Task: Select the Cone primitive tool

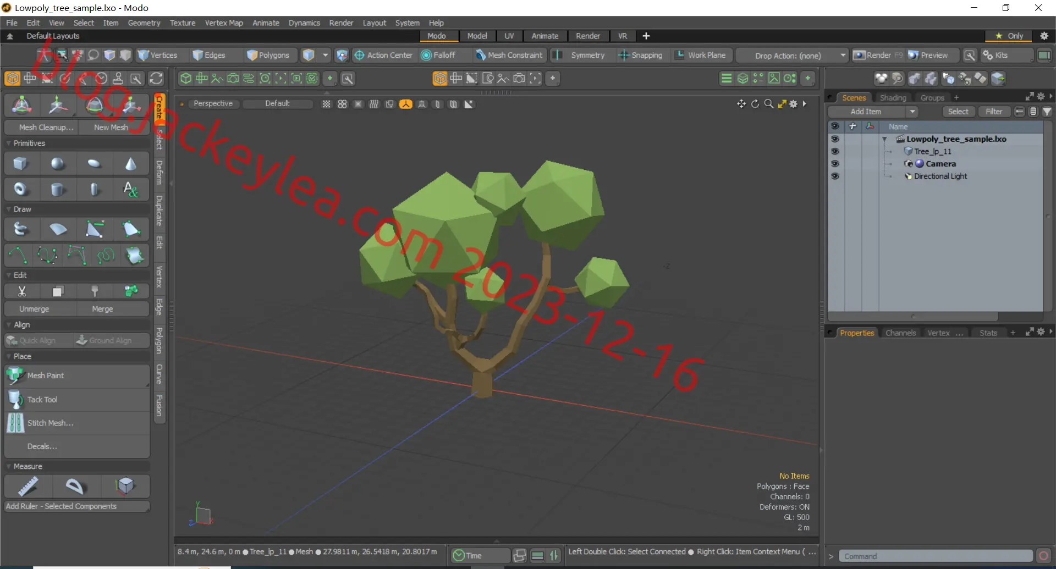Action: click(131, 163)
